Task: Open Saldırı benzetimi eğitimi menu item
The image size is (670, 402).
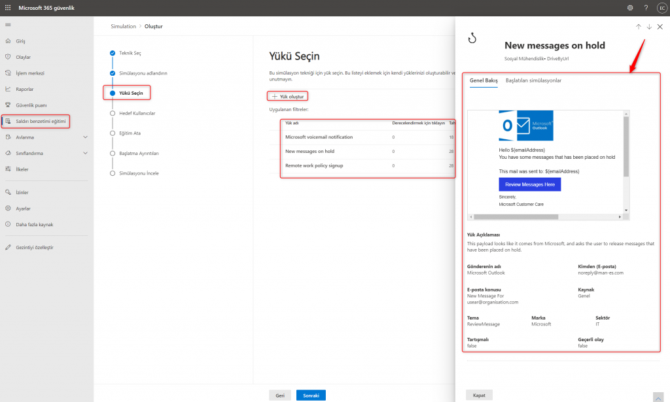Action: click(39, 121)
